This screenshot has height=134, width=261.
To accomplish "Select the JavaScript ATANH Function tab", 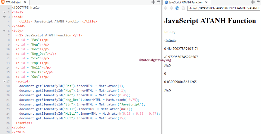I will pyautogui.click(x=186, y=2).
